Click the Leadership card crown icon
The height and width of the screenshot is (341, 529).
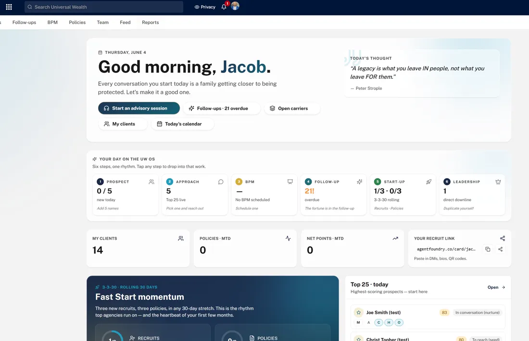tap(498, 182)
